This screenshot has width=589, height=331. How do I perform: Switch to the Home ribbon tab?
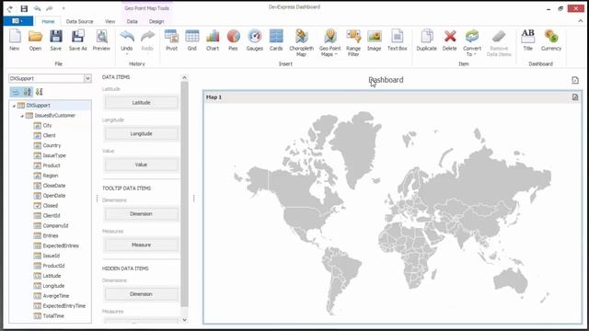coord(48,21)
